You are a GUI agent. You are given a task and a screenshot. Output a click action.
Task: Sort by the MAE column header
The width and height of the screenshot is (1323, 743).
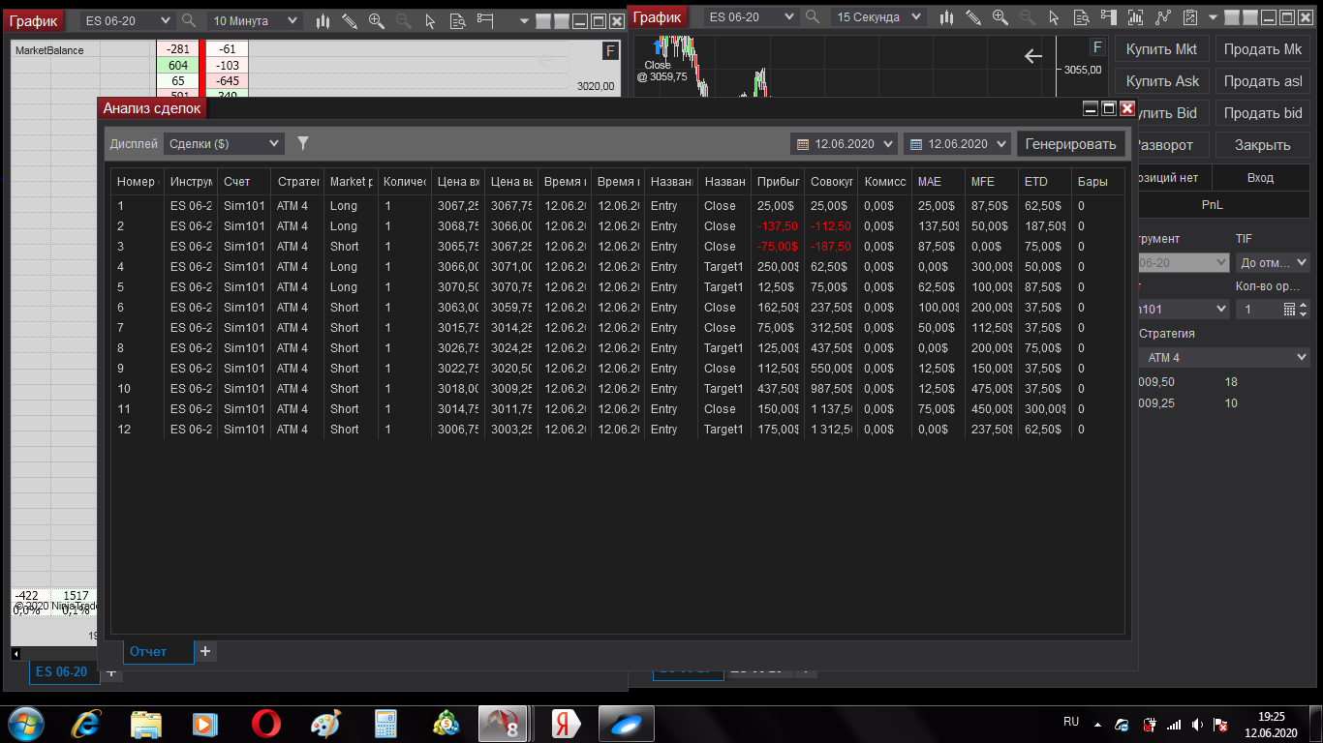point(938,182)
